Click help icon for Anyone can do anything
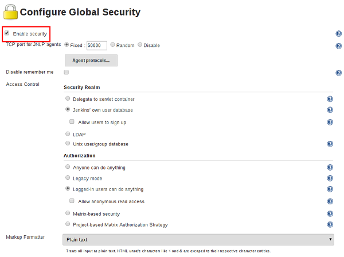 (330, 168)
